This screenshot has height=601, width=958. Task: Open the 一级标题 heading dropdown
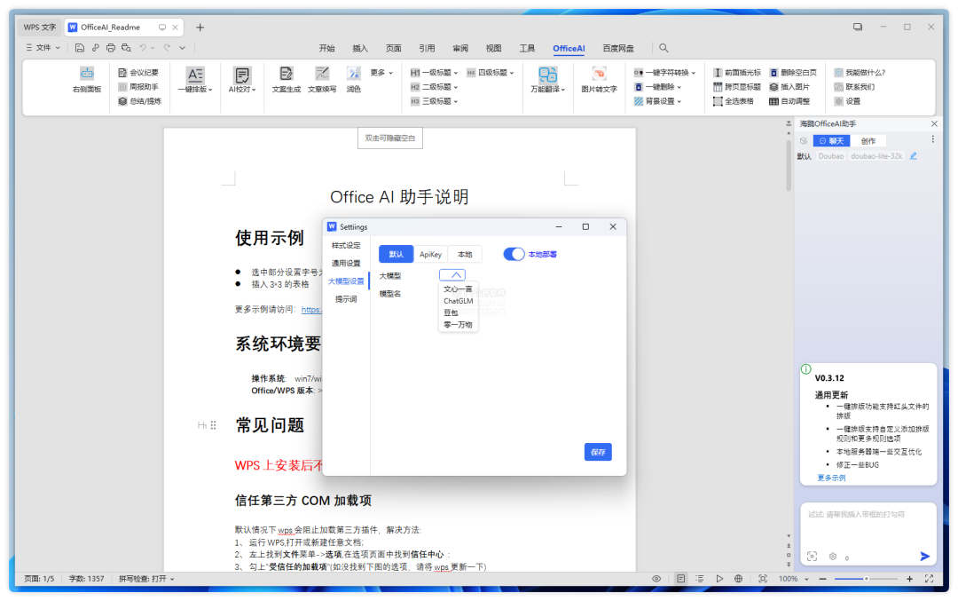click(x=434, y=73)
